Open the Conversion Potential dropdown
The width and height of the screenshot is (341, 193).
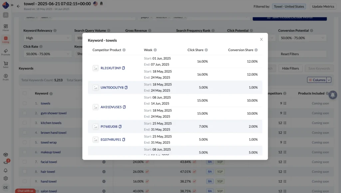coord(302,38)
